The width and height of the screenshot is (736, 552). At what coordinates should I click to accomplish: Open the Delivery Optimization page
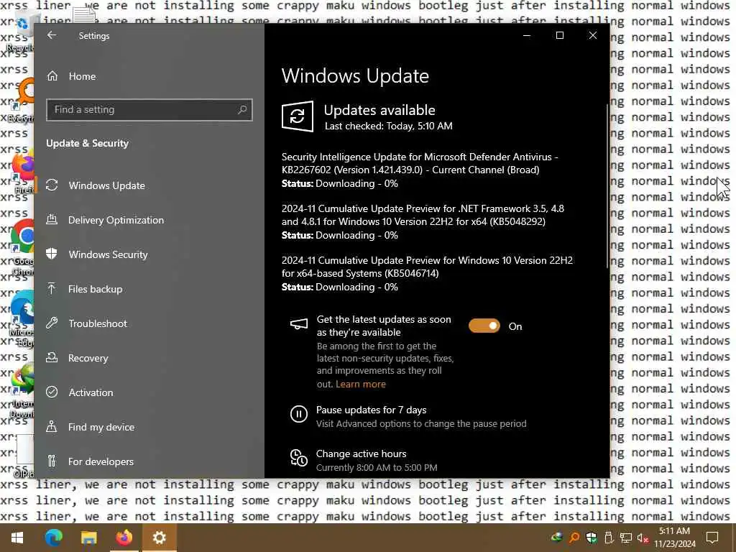(116, 220)
